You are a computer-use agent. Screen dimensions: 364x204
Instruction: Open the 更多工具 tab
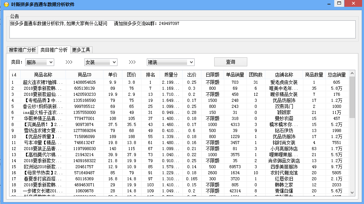pos(81,50)
